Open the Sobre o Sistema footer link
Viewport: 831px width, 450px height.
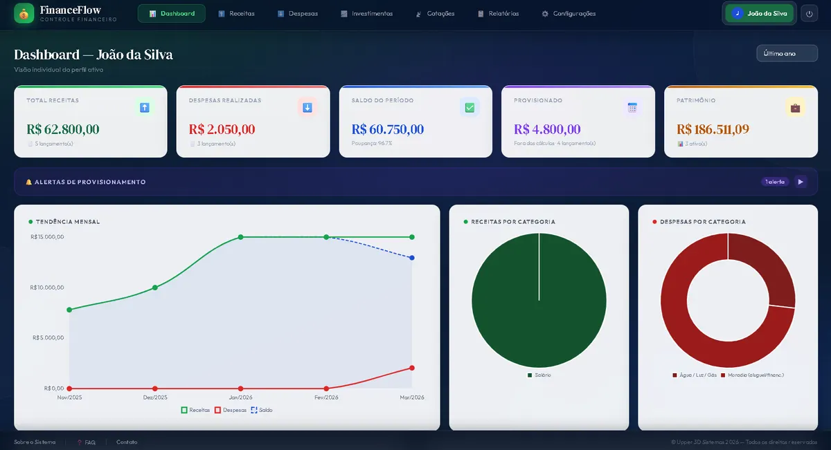pos(35,442)
